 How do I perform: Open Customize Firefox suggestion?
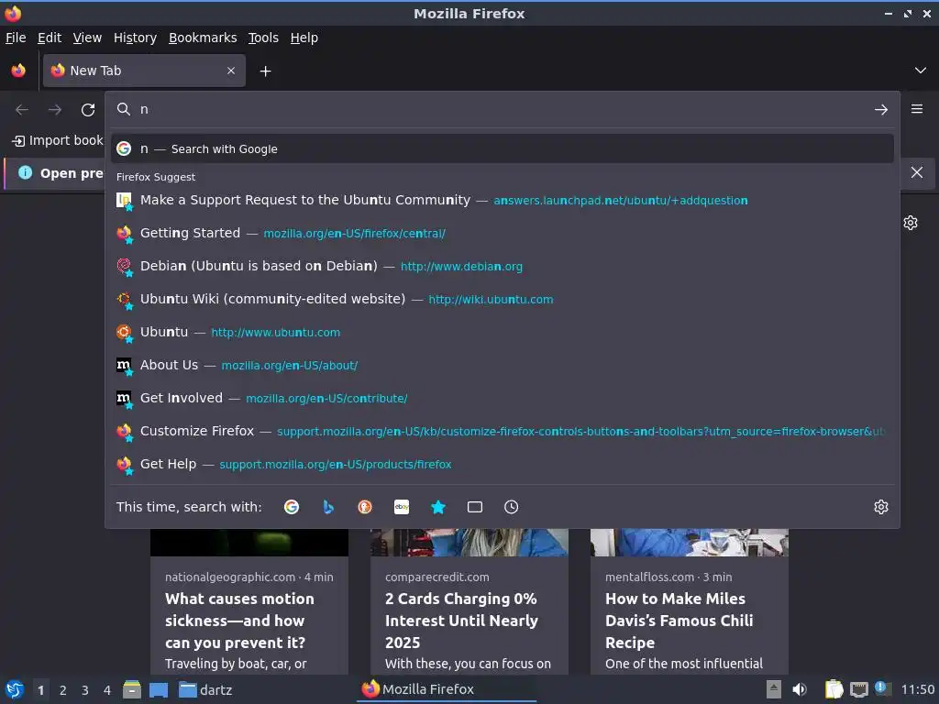point(502,431)
